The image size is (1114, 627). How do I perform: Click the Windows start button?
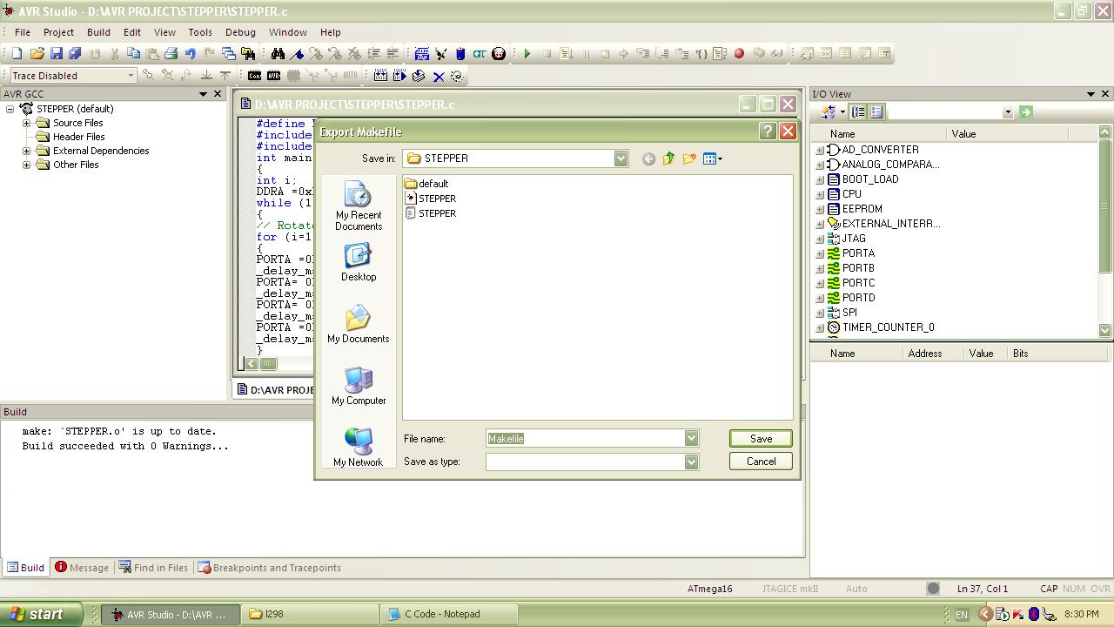(41, 614)
